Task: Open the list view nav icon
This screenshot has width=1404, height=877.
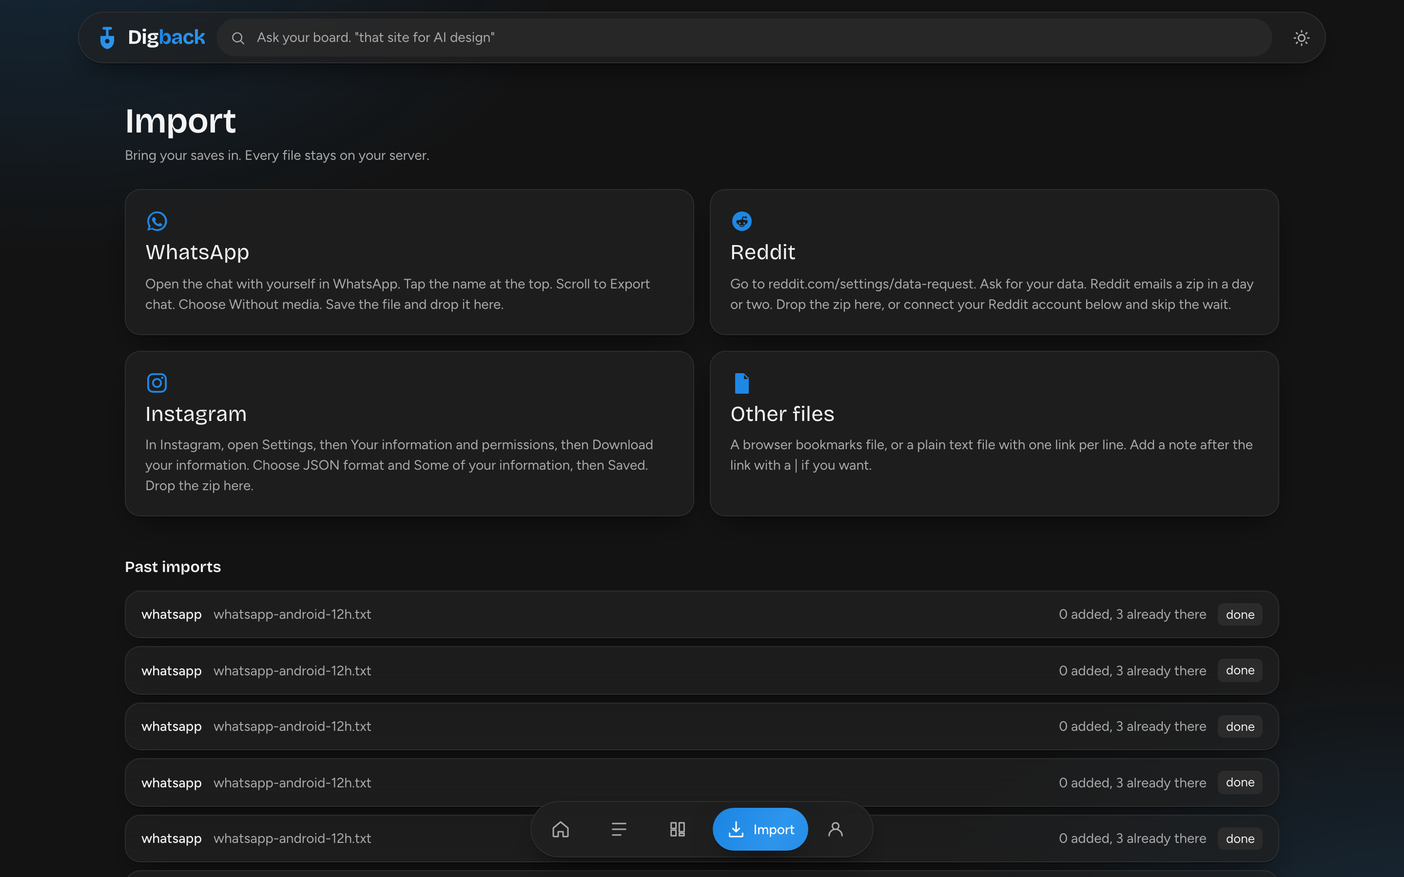Action: [619, 829]
